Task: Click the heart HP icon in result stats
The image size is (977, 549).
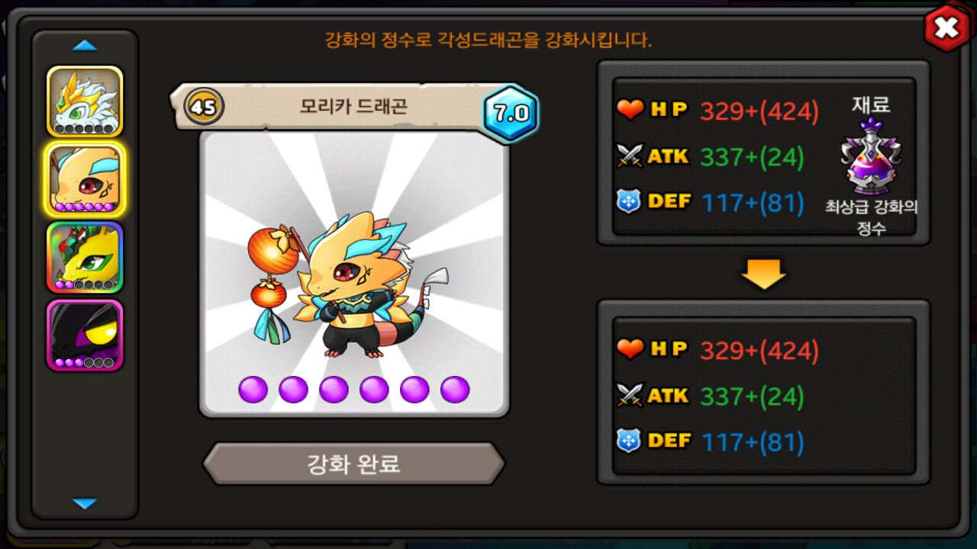Action: coord(630,349)
